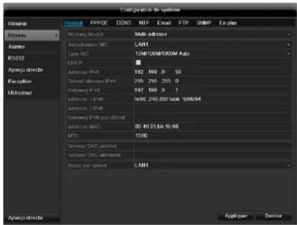Open the Utilisateur section
Viewport: 297px width, 225px height.
tap(32, 93)
